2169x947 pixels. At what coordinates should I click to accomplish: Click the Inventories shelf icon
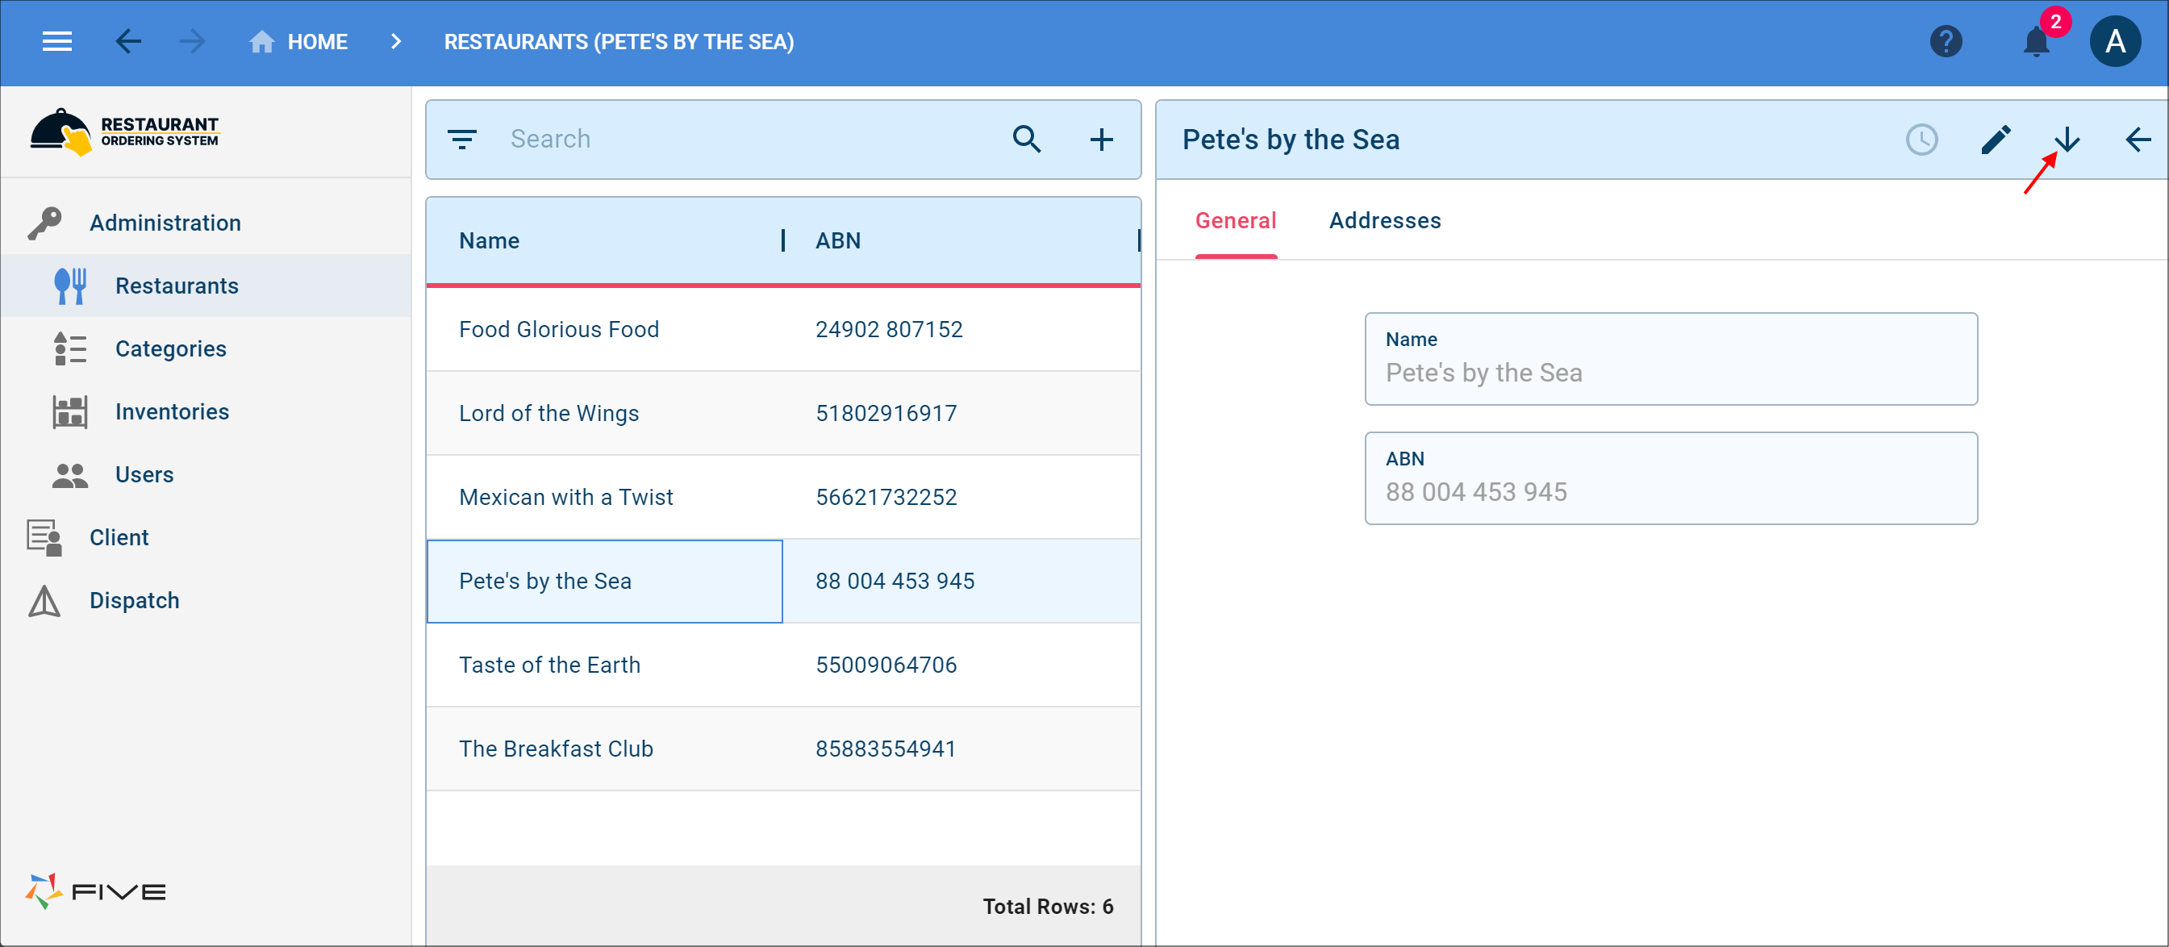point(70,411)
